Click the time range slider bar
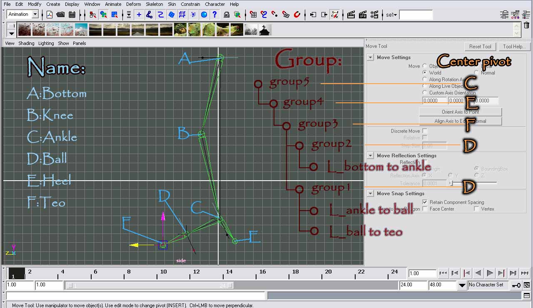Viewport: 533px width, 308px height. coord(149,286)
